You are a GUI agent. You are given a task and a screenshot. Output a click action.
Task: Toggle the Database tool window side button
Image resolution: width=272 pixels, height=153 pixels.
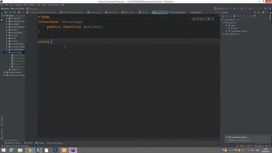270,17
